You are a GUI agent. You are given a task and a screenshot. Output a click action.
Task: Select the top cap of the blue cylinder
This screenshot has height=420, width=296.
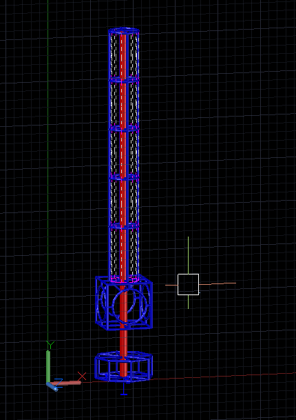click(124, 30)
